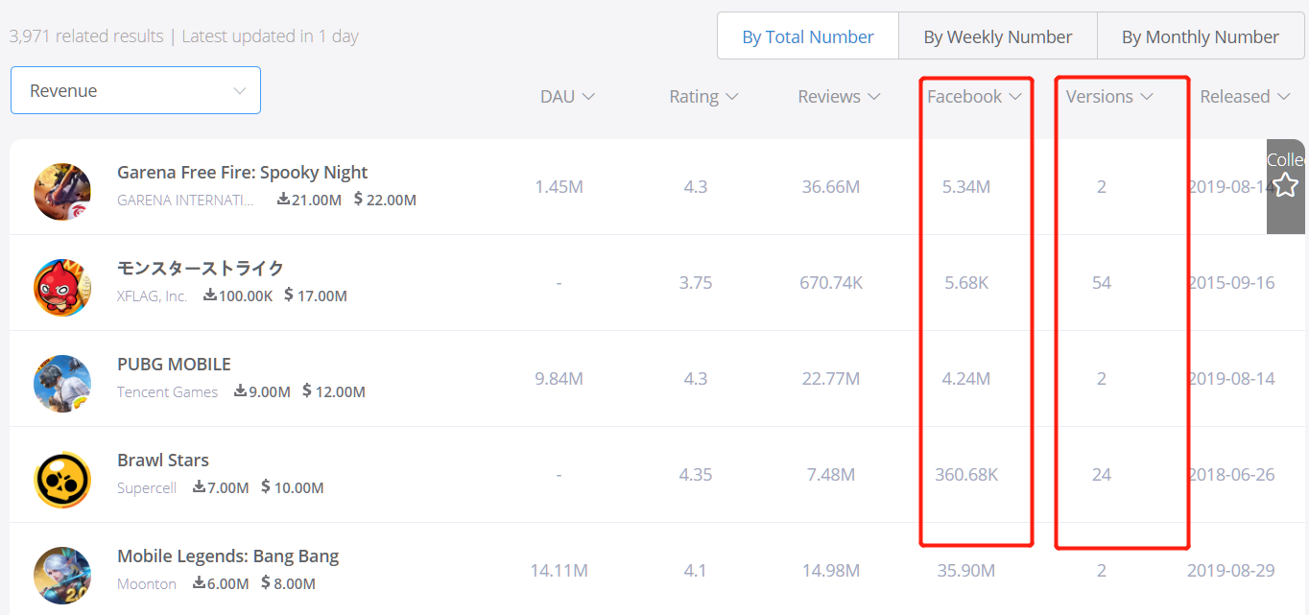Sort by the Facebook column

(x=974, y=96)
